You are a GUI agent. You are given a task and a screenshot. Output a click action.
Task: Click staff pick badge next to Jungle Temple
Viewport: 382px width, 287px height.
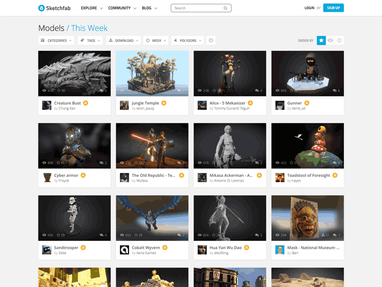164,103
